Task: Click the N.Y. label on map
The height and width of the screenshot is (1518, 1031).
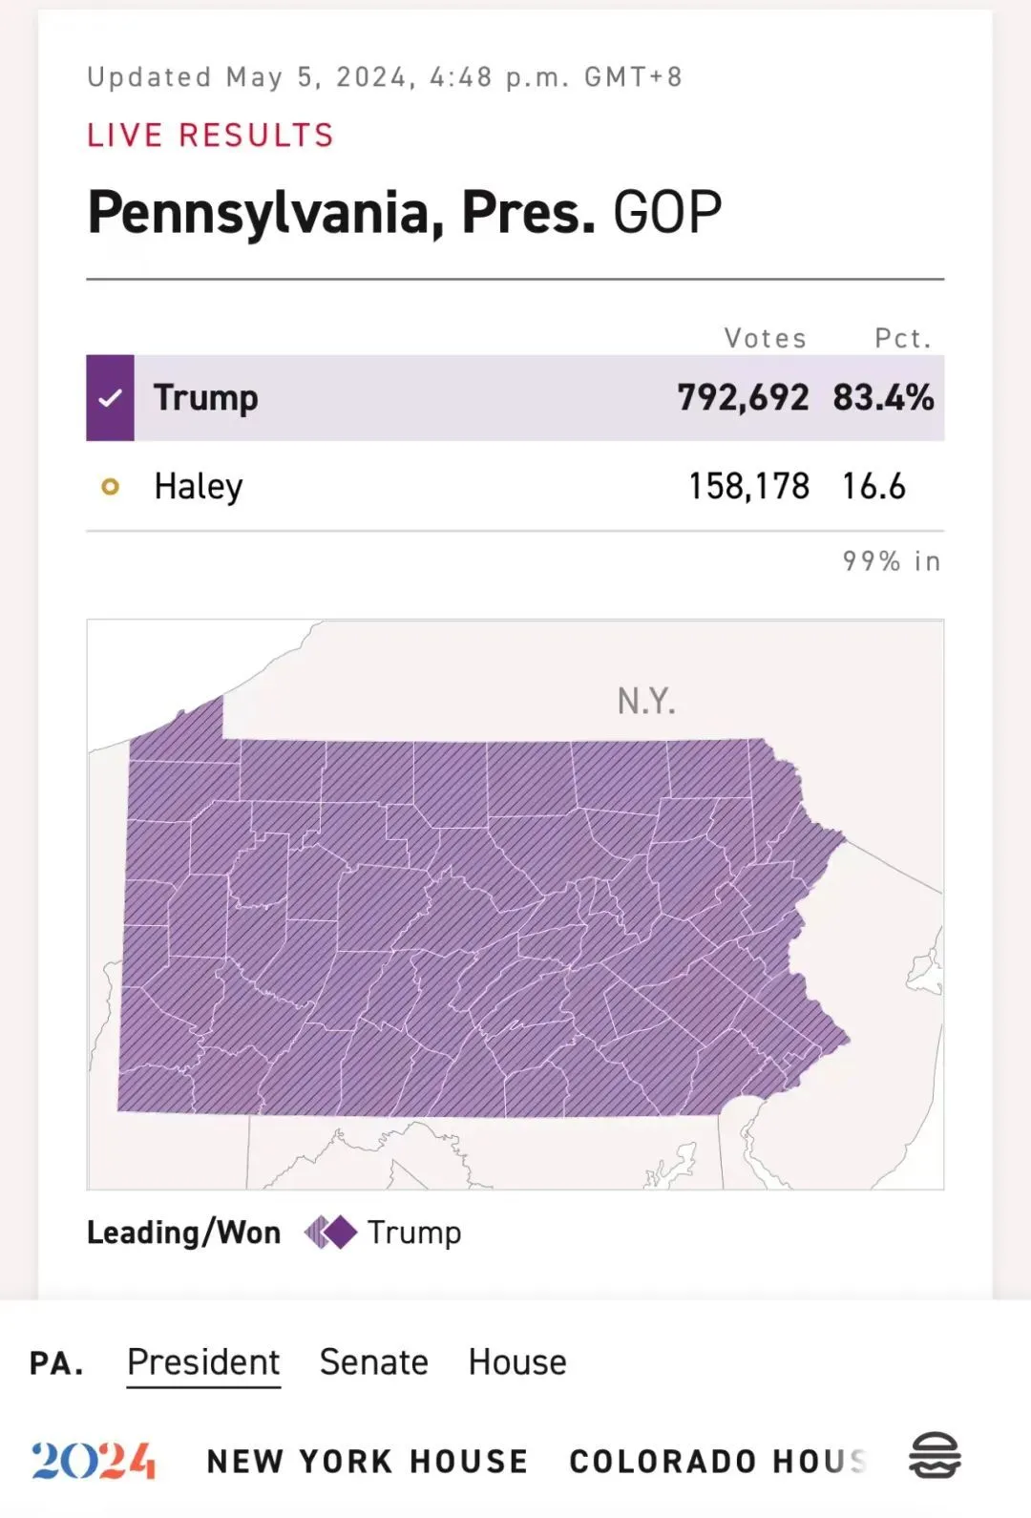Action: coord(646,701)
